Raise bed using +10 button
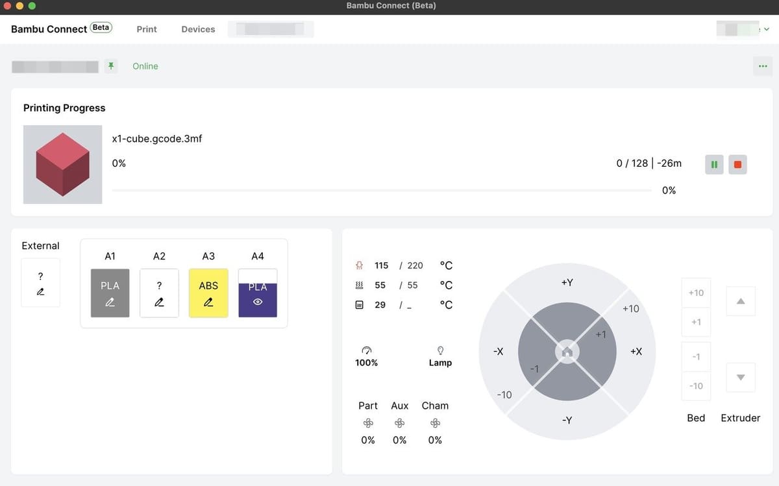The image size is (779, 486). pyautogui.click(x=696, y=293)
